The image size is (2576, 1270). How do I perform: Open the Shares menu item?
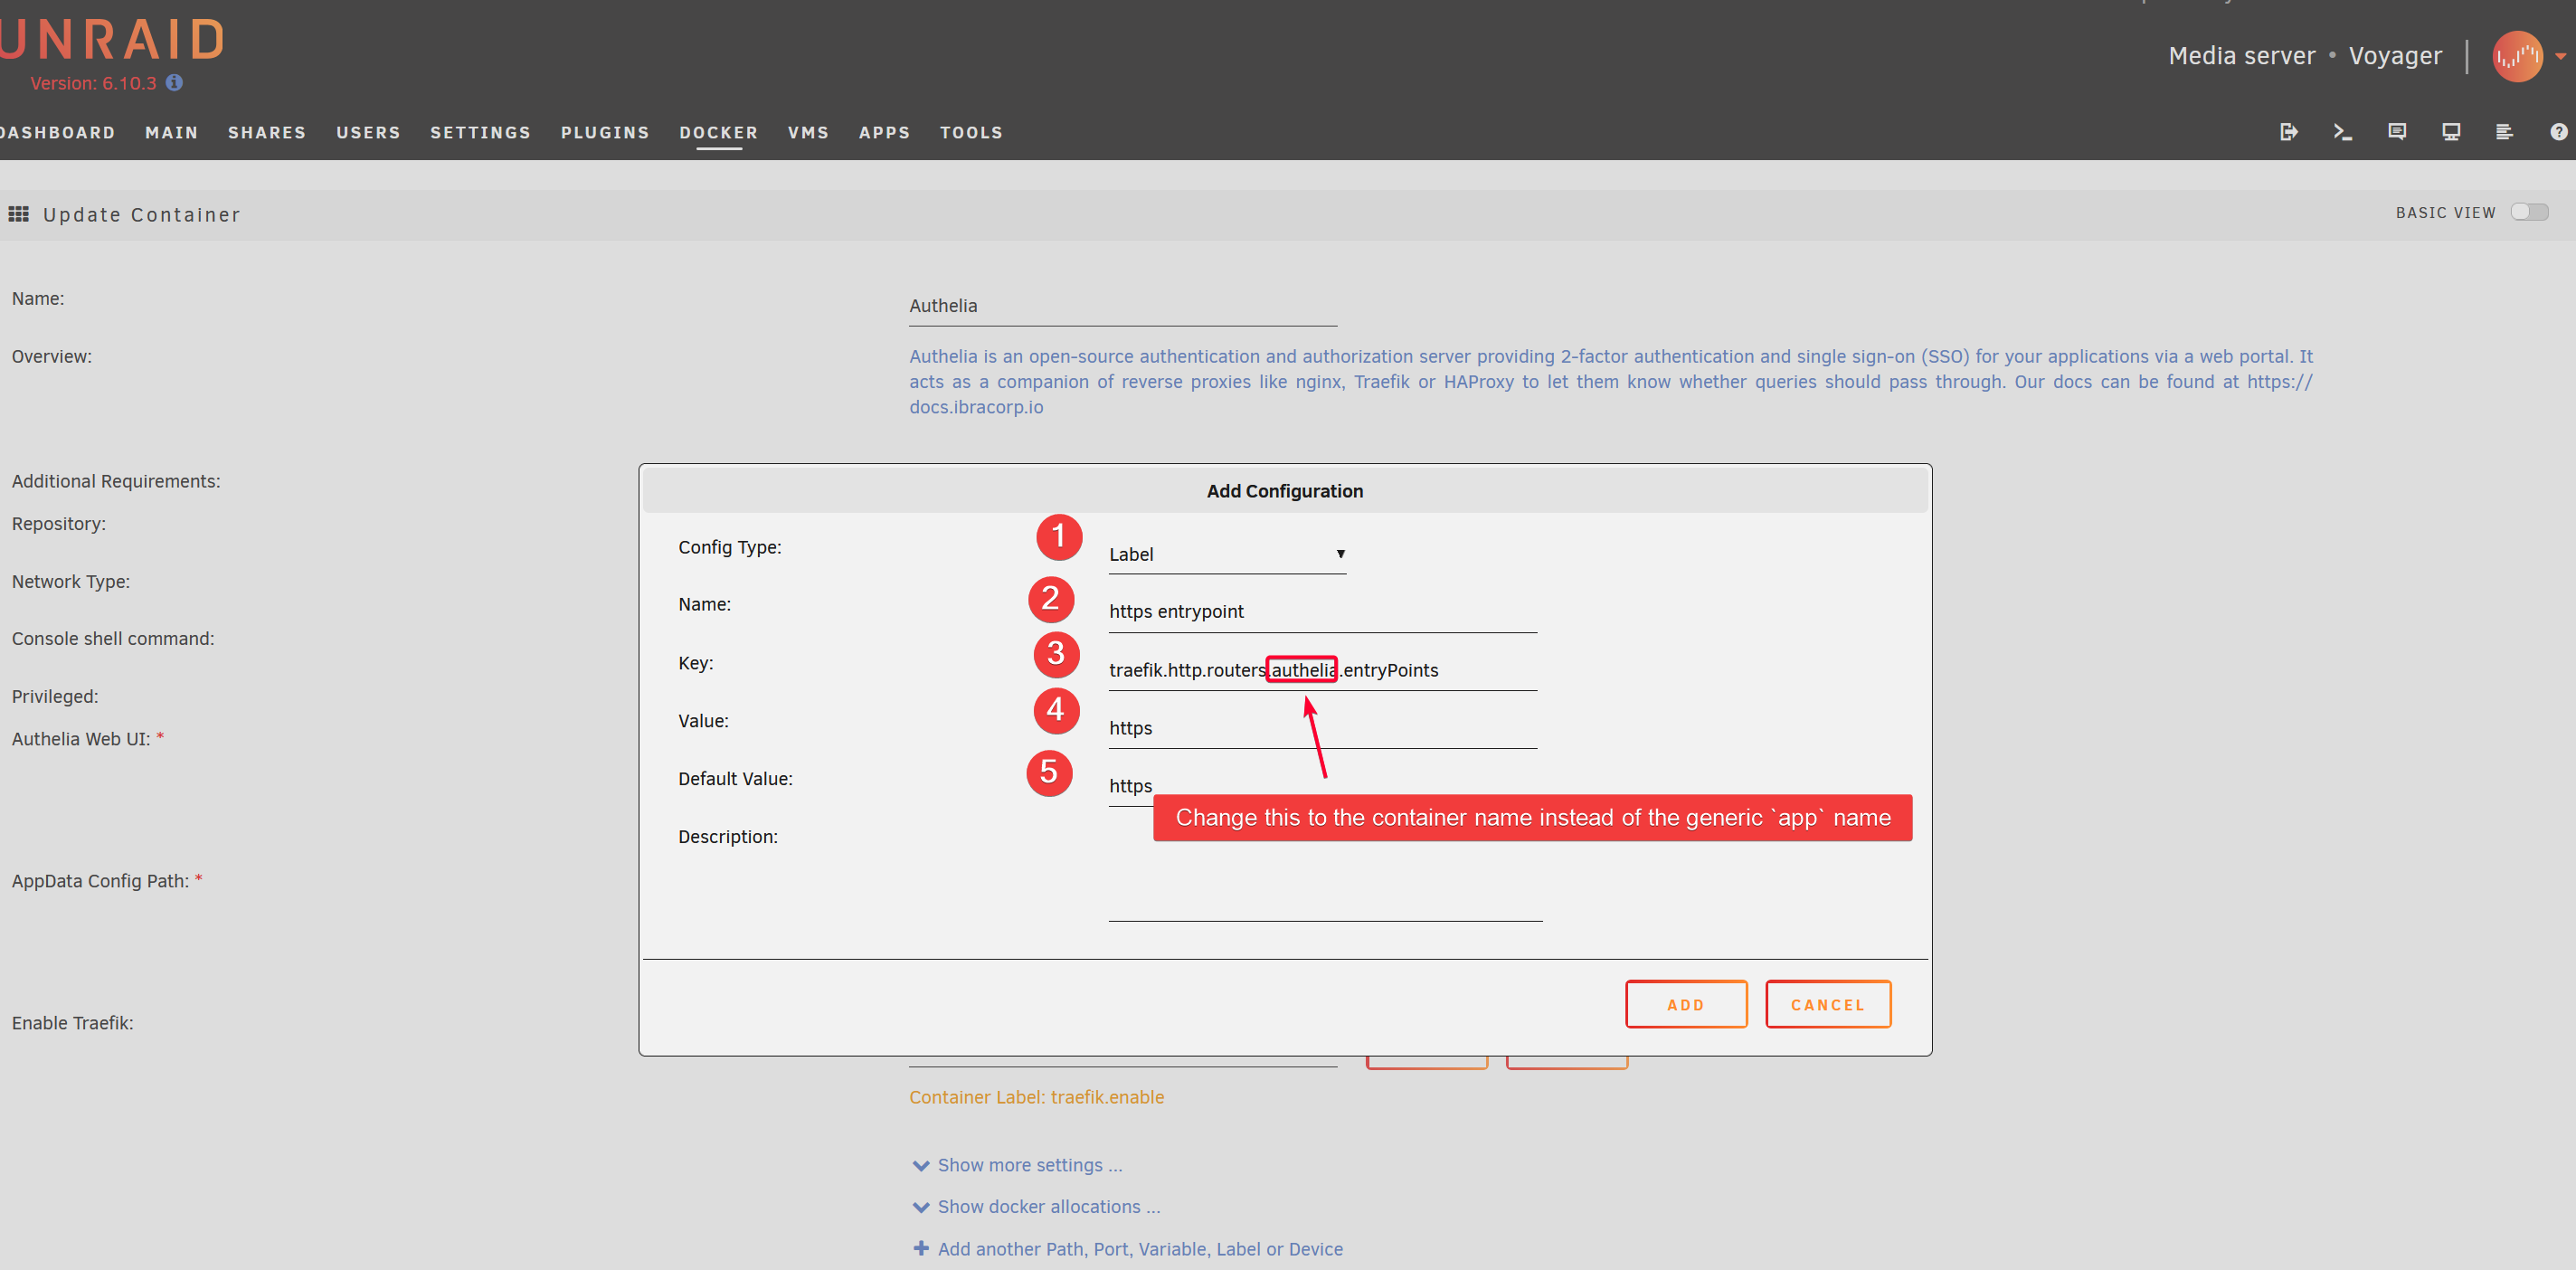point(266,132)
